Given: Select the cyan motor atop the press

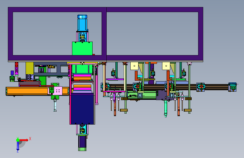Looking at the screenshot, I should 82,23.
